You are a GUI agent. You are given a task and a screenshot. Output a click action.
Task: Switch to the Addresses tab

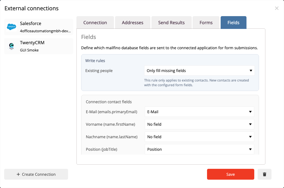(133, 23)
